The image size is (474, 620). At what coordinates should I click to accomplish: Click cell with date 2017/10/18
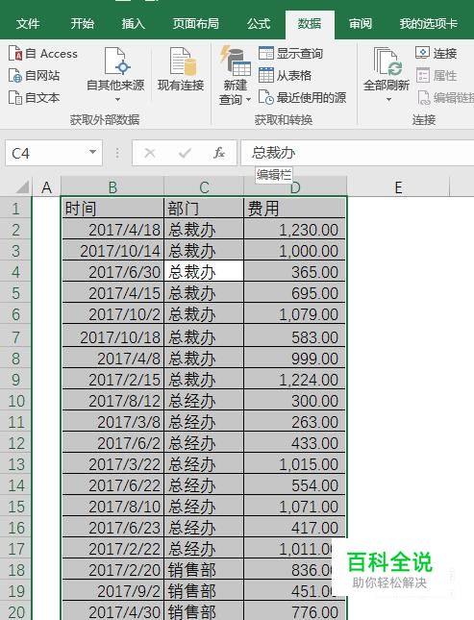click(112, 336)
